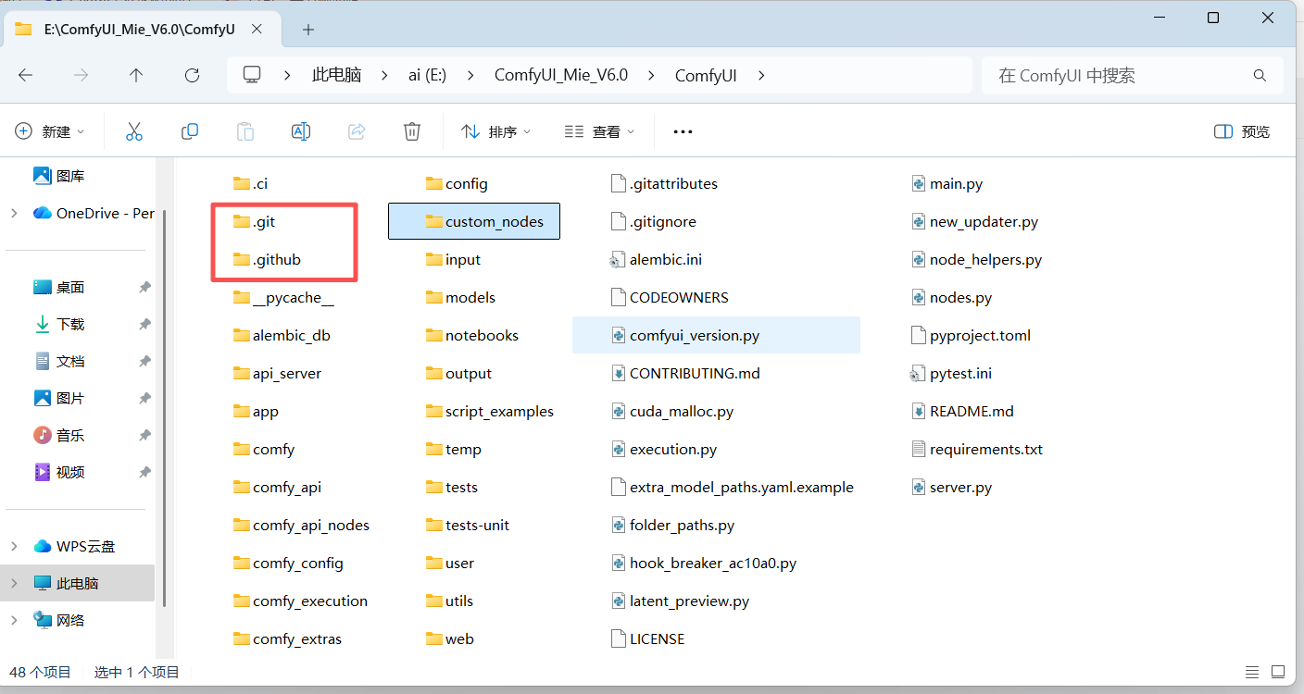Add a new tab with plus
The height and width of the screenshot is (694, 1304).
pyautogui.click(x=308, y=29)
